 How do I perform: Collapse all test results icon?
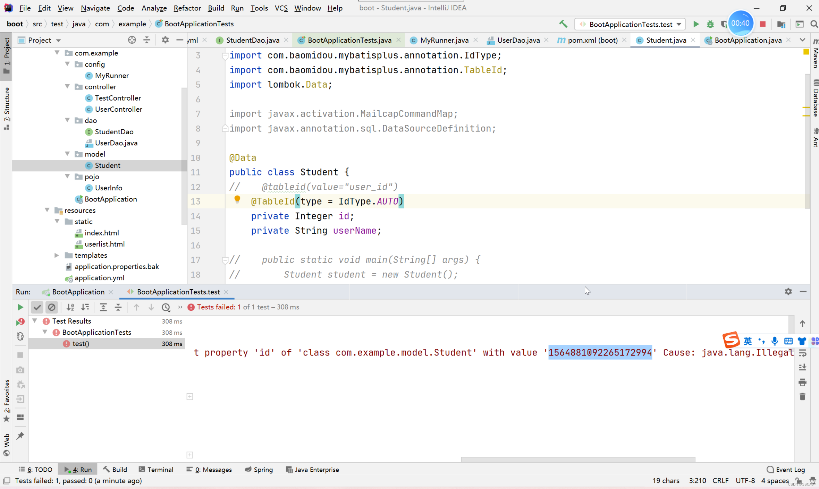[x=118, y=307]
